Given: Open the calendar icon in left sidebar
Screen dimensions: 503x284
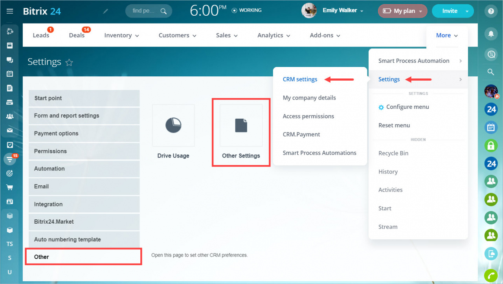Looking at the screenshot, I should [x=10, y=74].
